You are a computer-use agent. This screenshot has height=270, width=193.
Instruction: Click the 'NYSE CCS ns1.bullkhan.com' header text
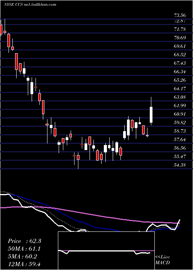[x=30, y=4]
